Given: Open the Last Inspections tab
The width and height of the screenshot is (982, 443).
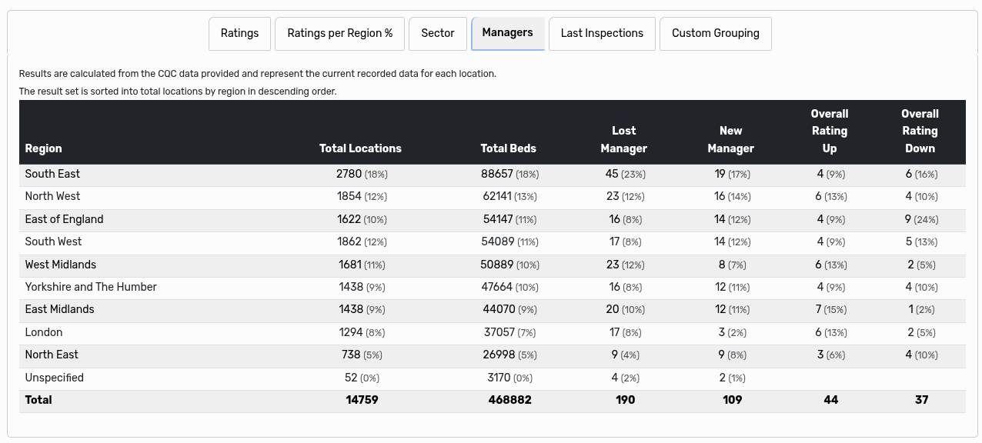Looking at the screenshot, I should pyautogui.click(x=601, y=34).
